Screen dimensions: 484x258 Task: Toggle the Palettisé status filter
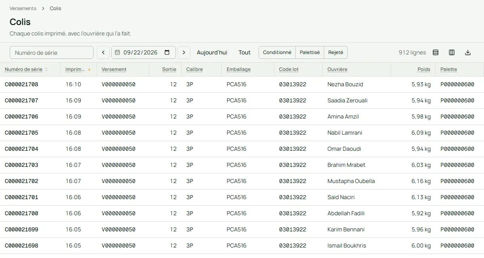pos(310,52)
